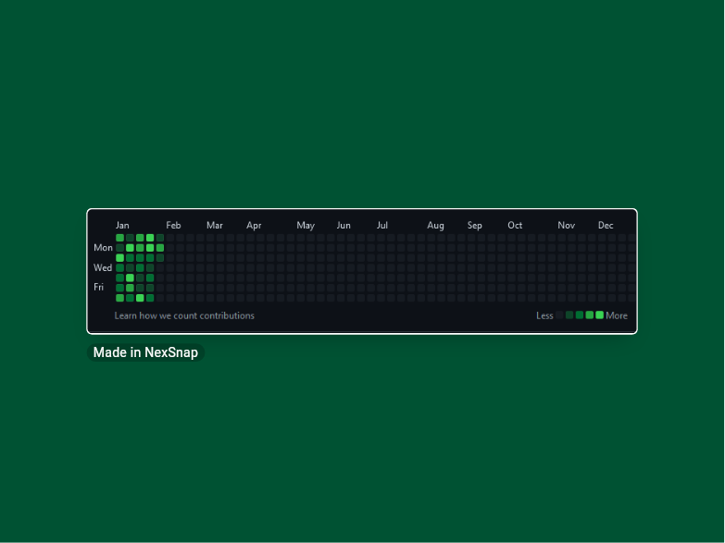Click the 'Fri' weekday label
The width and height of the screenshot is (725, 543).
(x=98, y=287)
